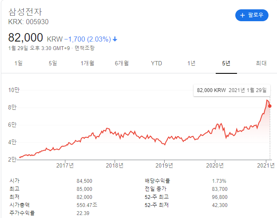Open the YTD chart tab

tap(156, 63)
